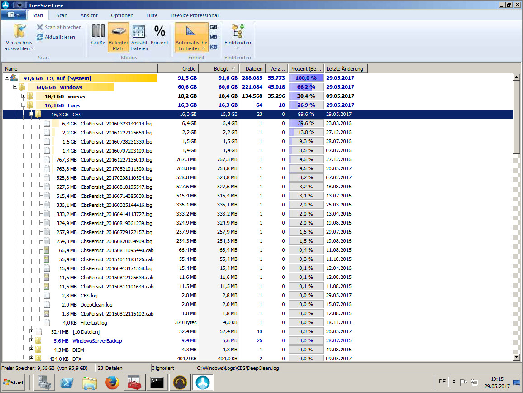This screenshot has height=393, width=523.
Task: Switch to the Optionen tab
Action: [x=122, y=15]
